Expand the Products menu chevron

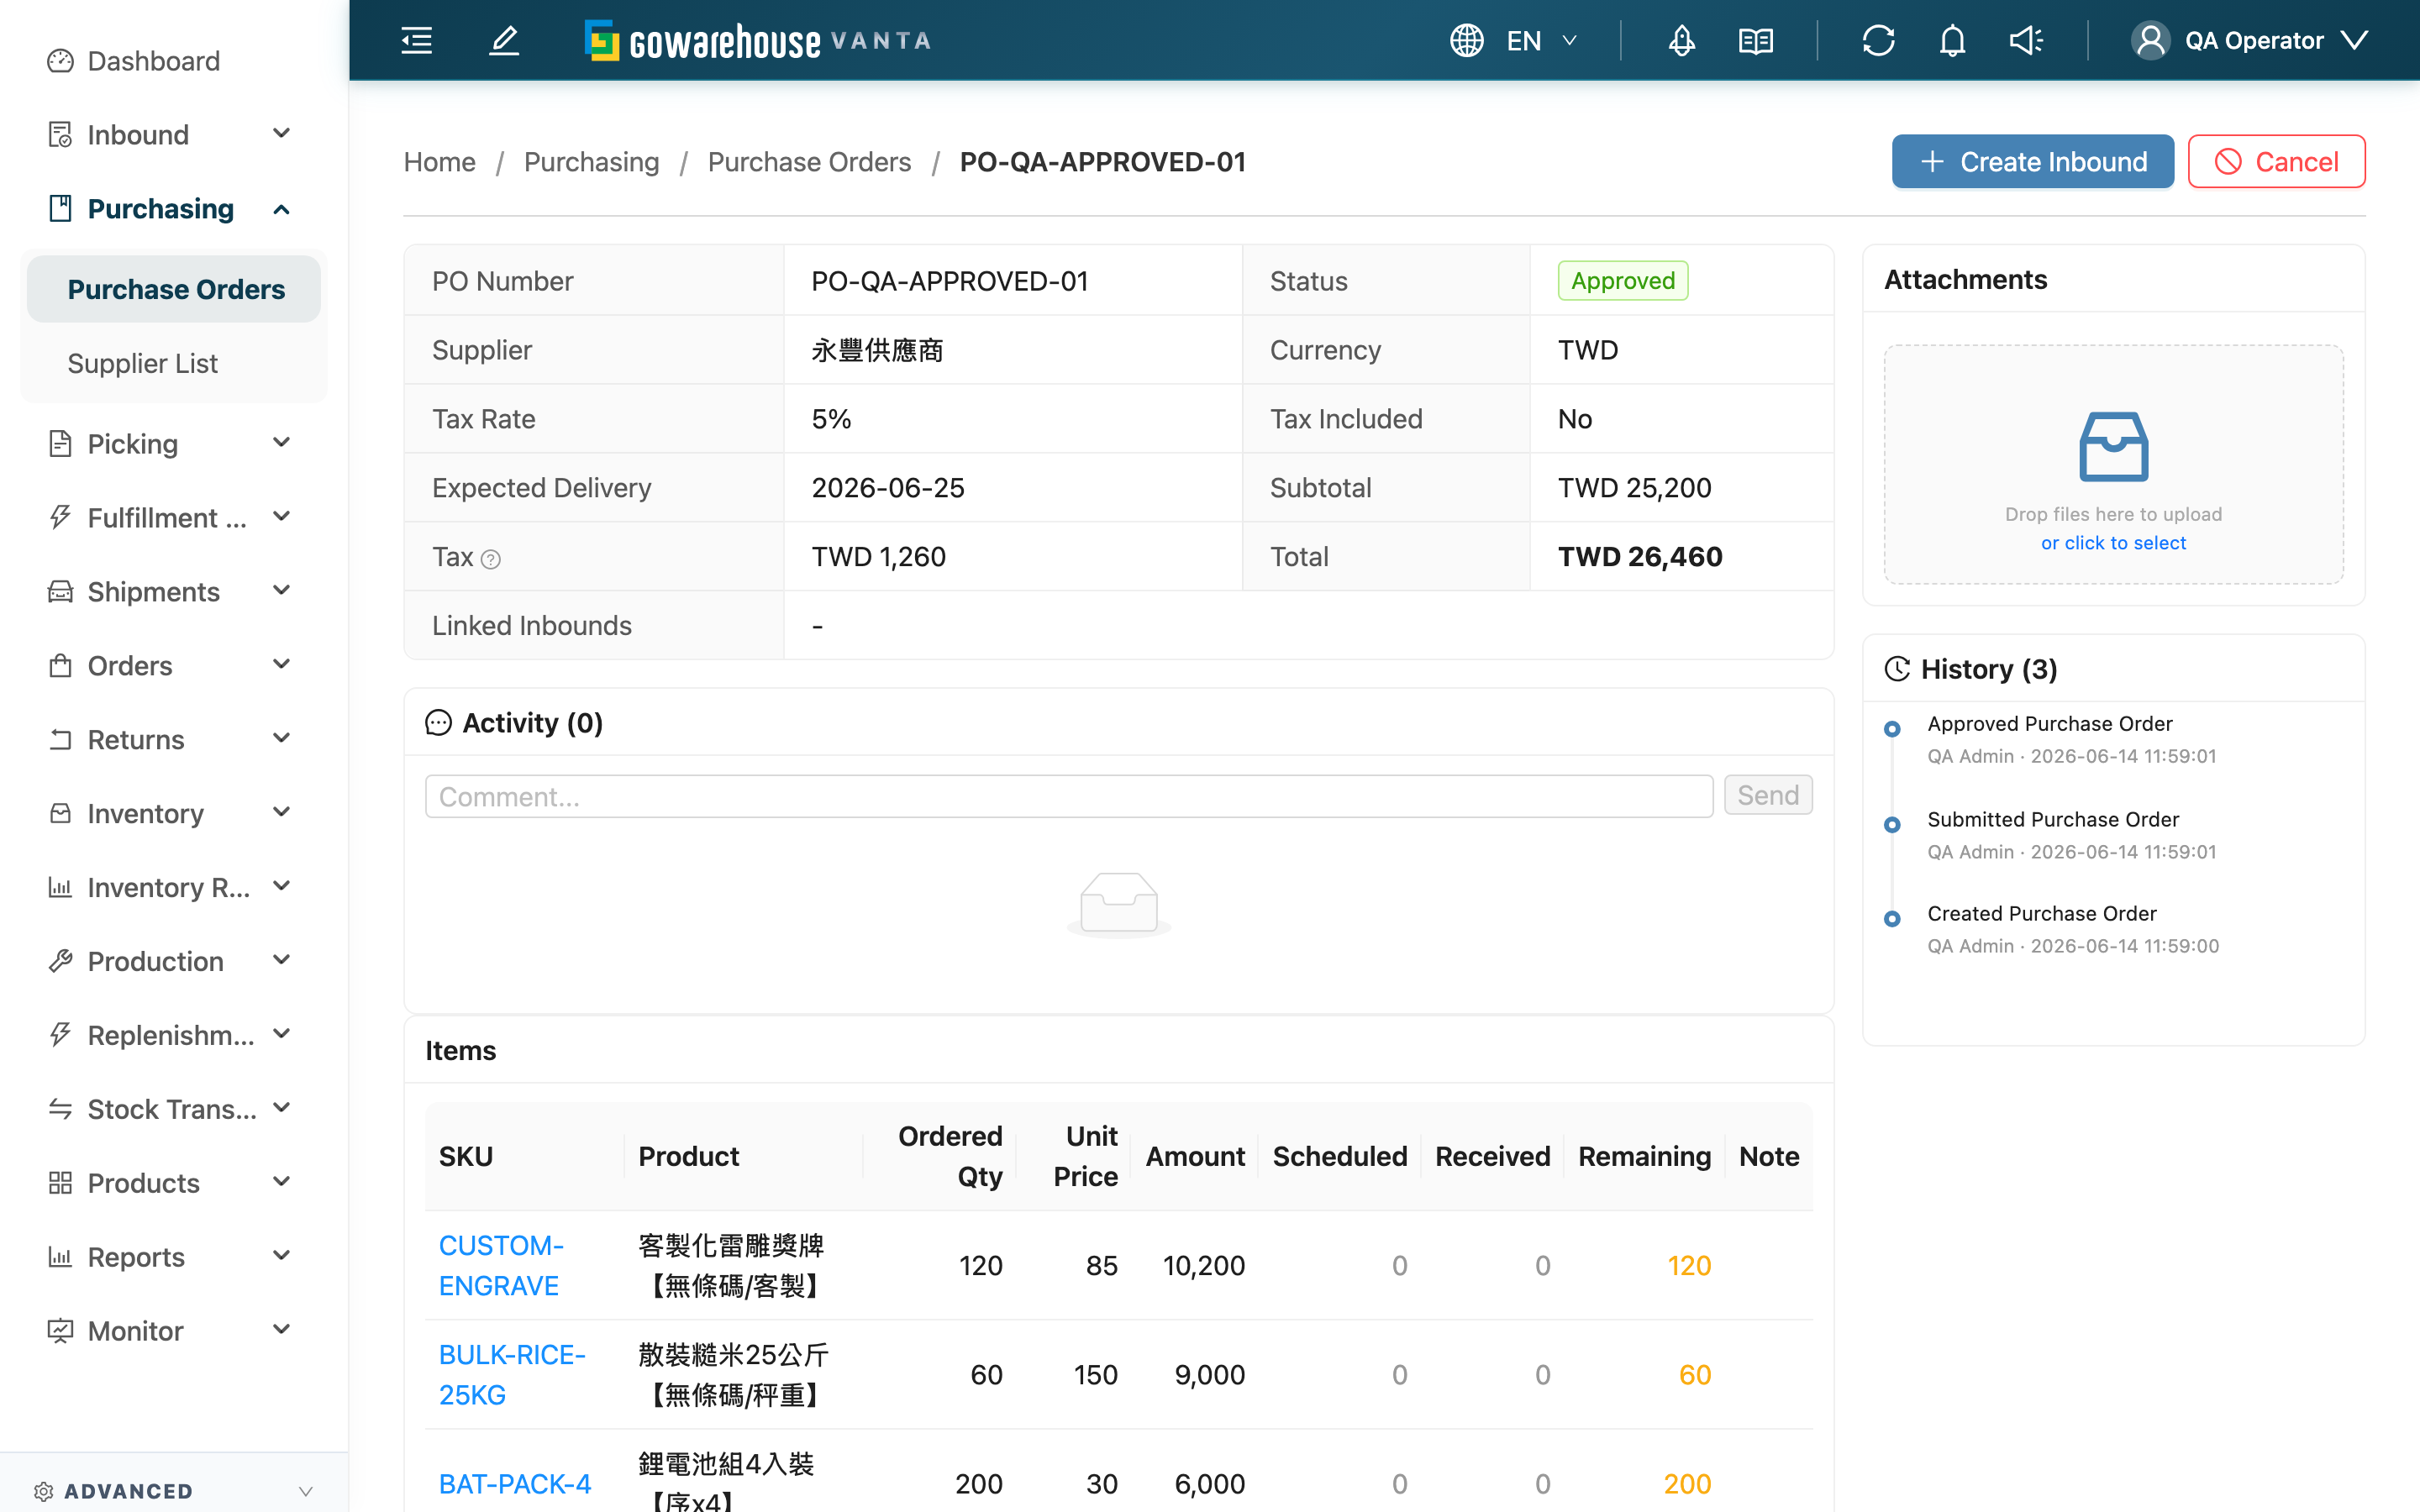[282, 1182]
